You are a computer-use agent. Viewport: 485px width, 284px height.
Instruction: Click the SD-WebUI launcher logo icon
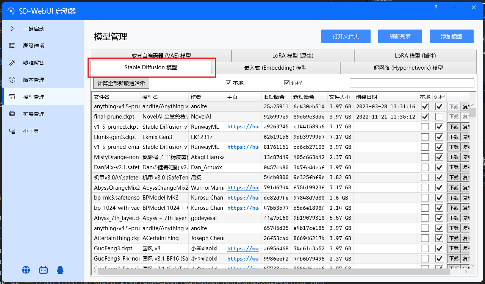click(x=11, y=11)
